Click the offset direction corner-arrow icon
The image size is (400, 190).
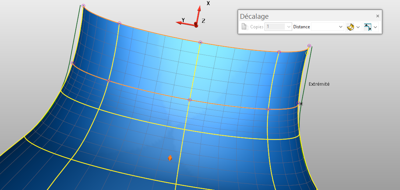[367, 27]
